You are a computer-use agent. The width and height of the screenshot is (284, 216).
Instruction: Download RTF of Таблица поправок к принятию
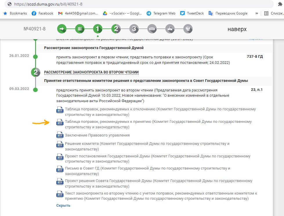(60, 123)
